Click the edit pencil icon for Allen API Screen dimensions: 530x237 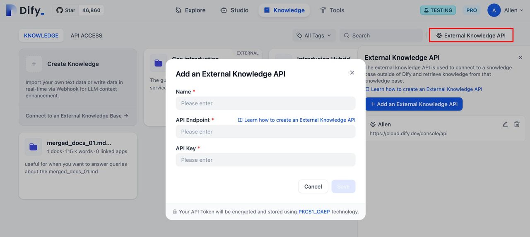505,124
